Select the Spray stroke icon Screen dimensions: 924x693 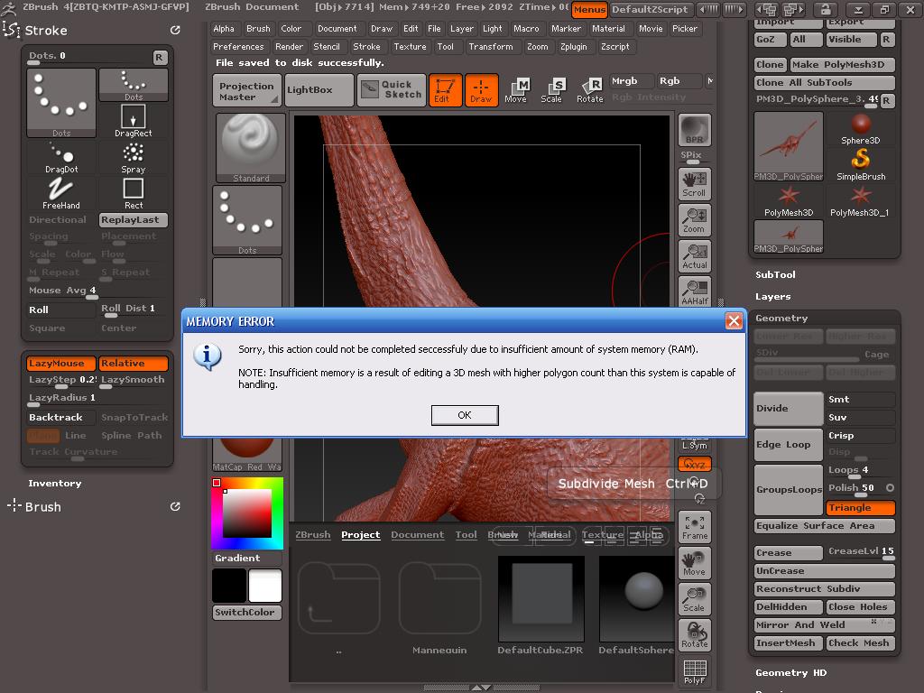134,157
